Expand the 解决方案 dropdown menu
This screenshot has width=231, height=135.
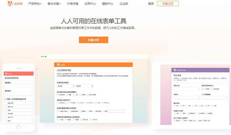[55, 4]
